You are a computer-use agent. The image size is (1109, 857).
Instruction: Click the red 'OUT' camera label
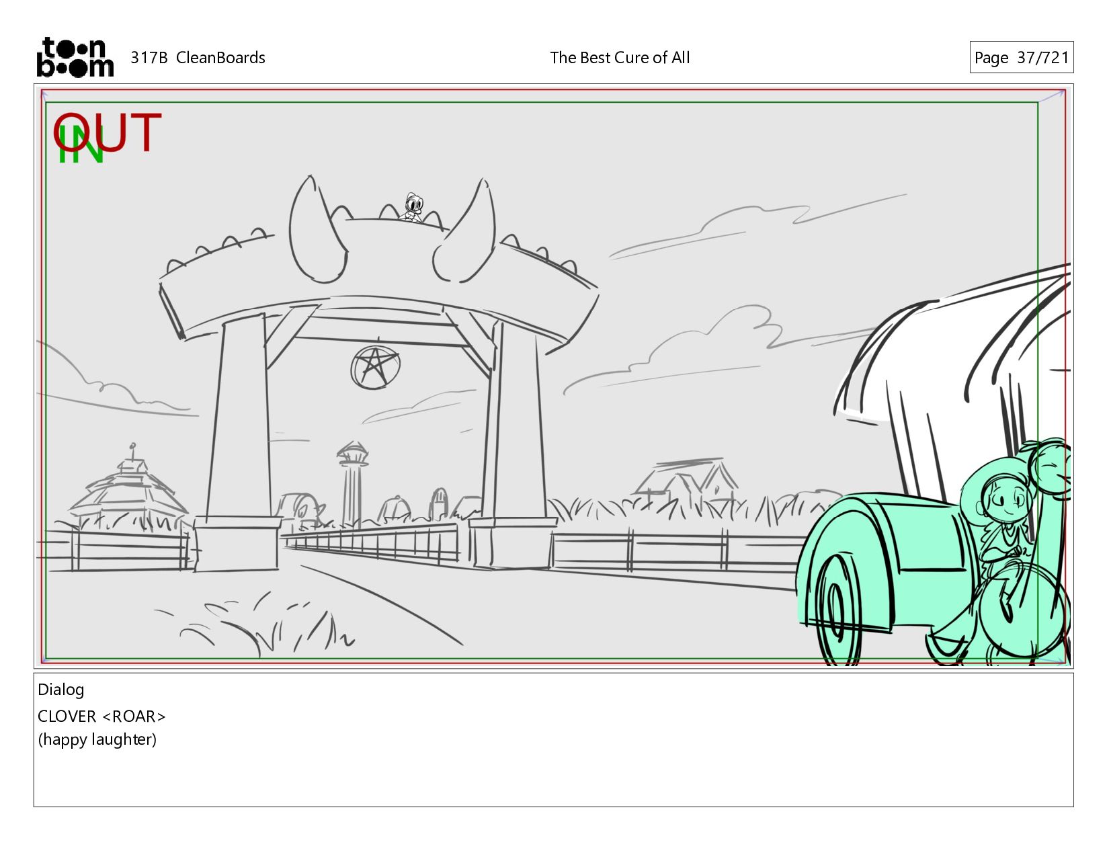pos(108,132)
